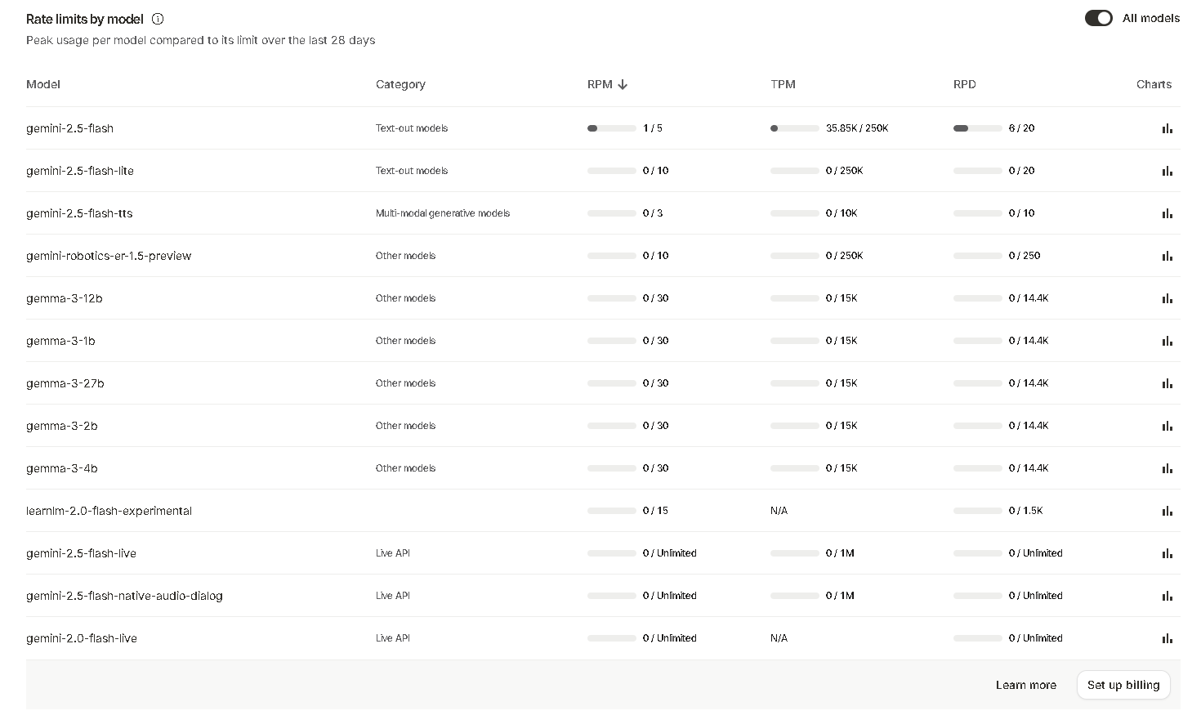This screenshot has width=1201, height=711.
Task: Click N/A TPM for gemini-2.0-flash-live
Action: point(779,638)
